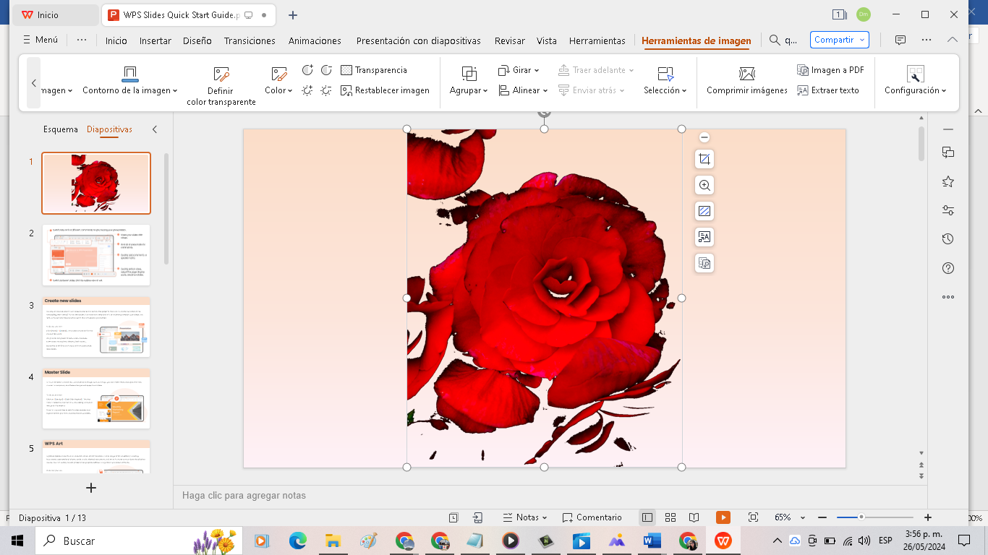Select slide 3 thumbnail Create new slides
Viewport: 988px width, 555px height.
[x=96, y=327]
